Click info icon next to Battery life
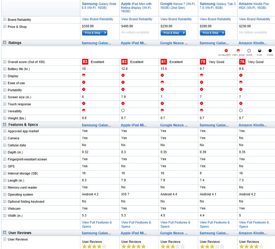This screenshot has height=249, width=275. coord(5,69)
